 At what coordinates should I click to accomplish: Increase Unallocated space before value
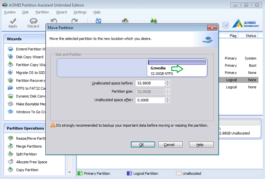pos(167,82)
